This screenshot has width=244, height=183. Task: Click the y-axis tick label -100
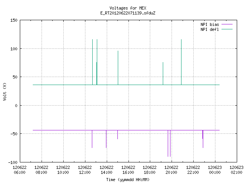tap(13, 162)
